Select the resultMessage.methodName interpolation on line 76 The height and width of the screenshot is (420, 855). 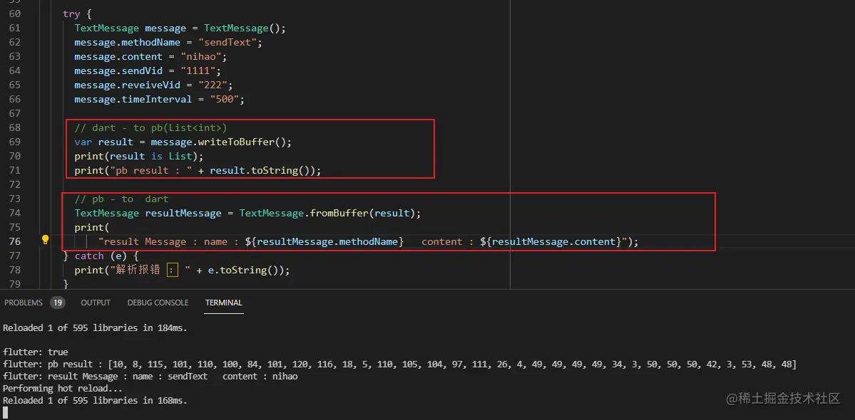coord(325,241)
